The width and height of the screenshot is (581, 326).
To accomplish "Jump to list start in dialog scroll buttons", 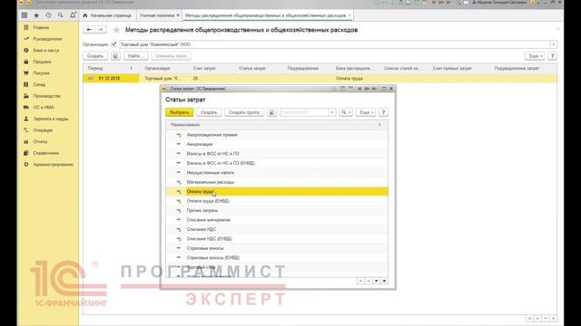I will (360, 281).
